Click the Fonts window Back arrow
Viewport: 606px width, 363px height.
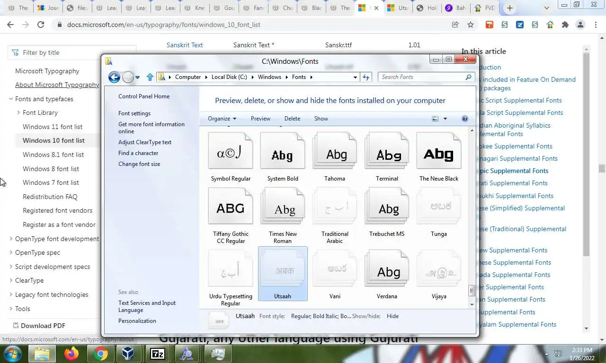[114, 77]
